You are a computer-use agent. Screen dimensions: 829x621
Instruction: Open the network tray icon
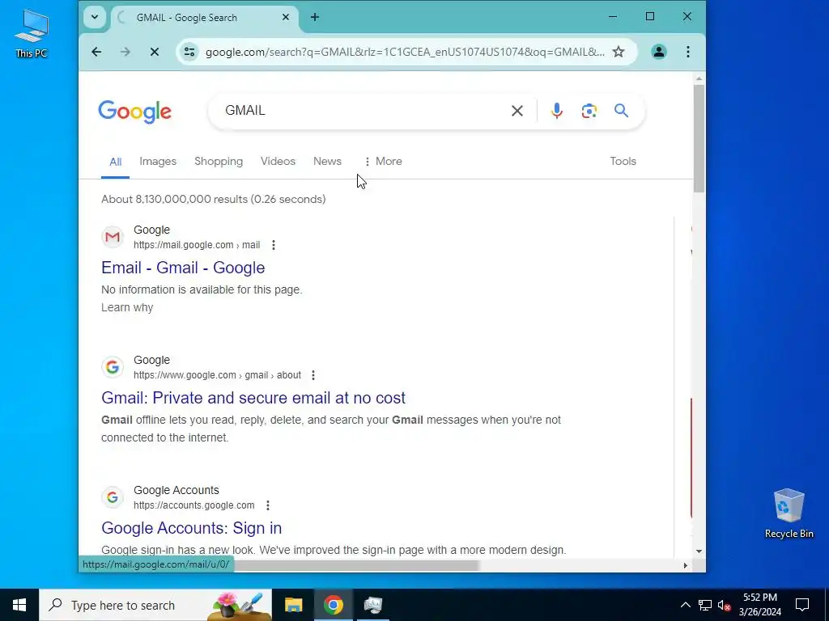[705, 605]
